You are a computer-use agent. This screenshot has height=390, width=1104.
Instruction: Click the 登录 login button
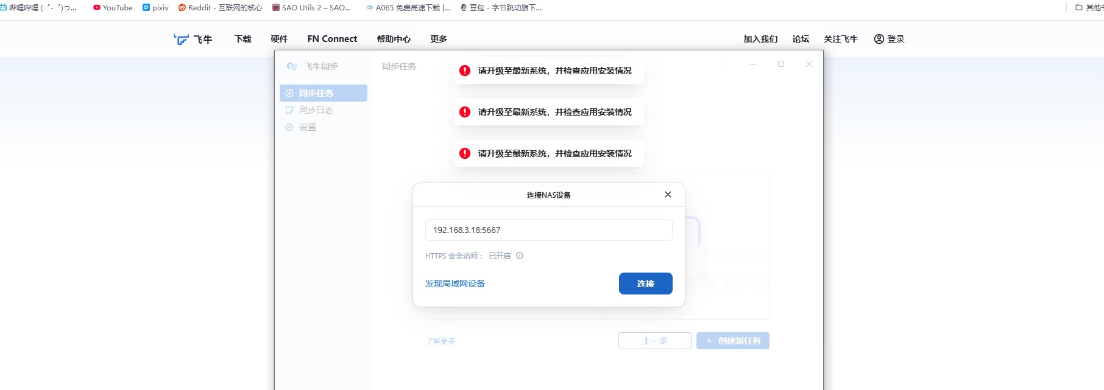pyautogui.click(x=889, y=39)
